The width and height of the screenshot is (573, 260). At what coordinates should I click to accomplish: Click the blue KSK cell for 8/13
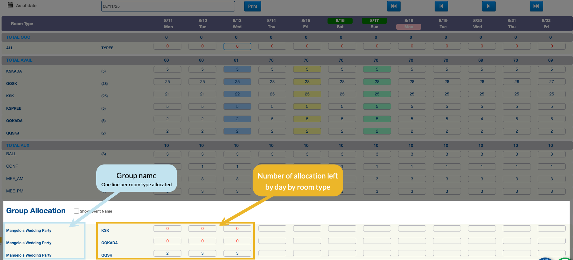click(x=237, y=94)
